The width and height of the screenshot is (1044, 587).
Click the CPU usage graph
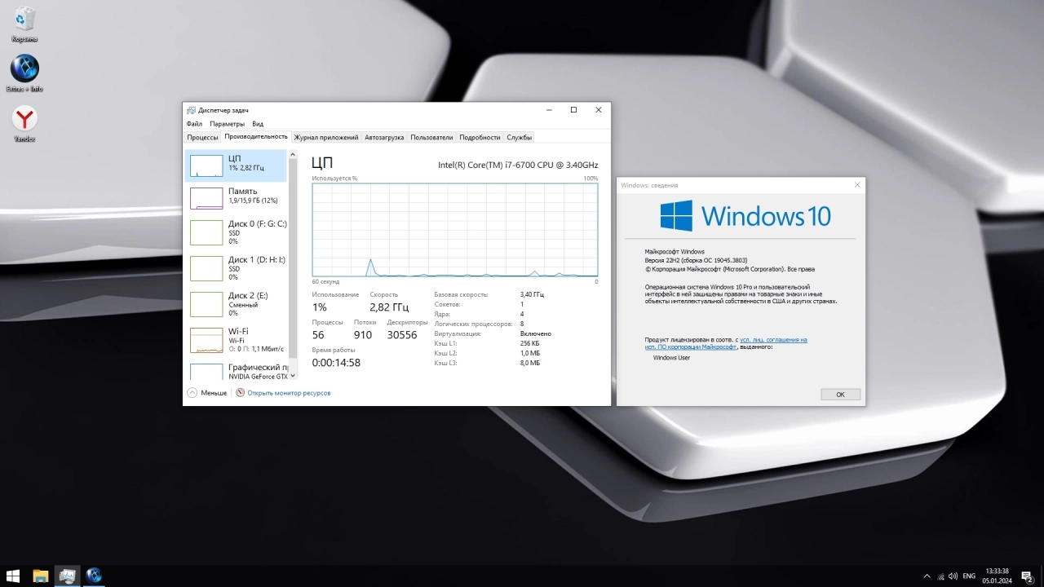pos(455,230)
